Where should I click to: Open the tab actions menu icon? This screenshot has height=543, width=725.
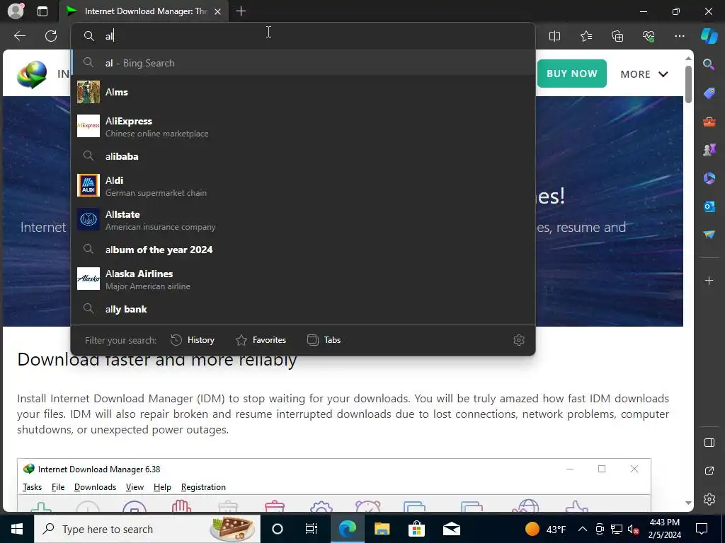(42, 11)
